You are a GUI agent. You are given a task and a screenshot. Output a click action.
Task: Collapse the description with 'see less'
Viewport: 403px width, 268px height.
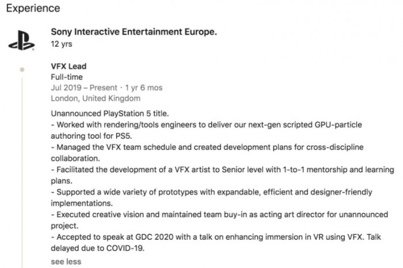pos(66,262)
